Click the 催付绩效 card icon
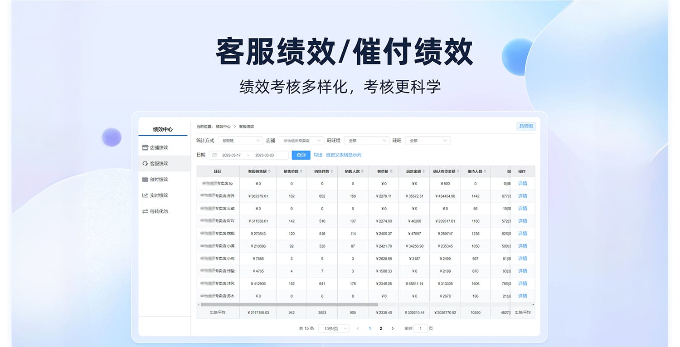 pyautogui.click(x=145, y=179)
